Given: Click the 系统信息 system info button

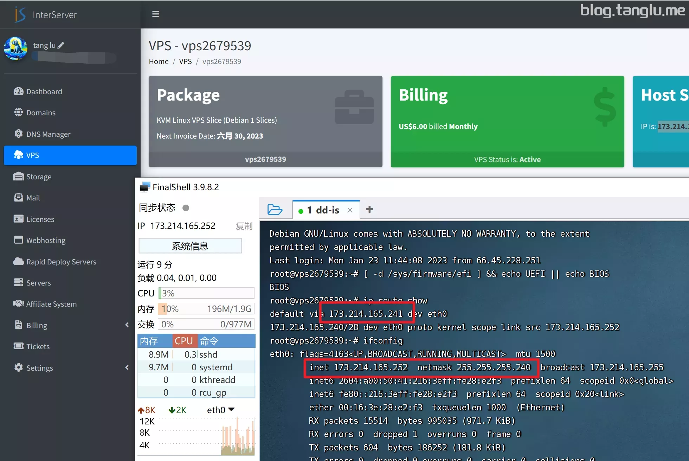Looking at the screenshot, I should 190,246.
